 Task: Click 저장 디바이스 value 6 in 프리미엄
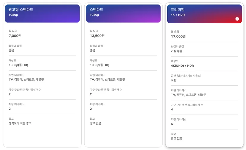[x=172, y=124]
